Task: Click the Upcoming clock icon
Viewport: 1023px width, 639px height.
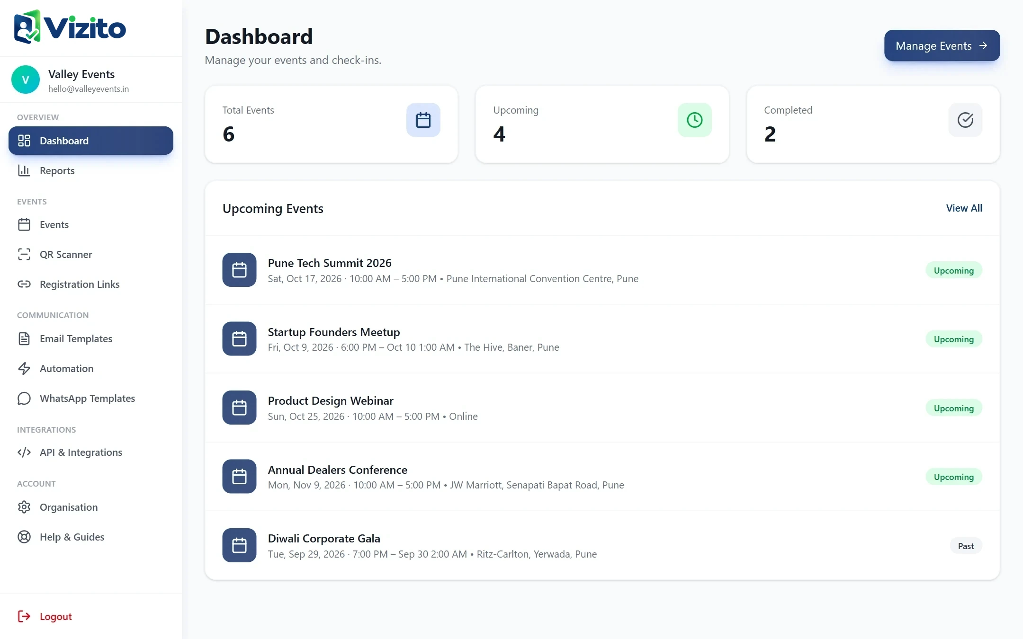Action: [x=694, y=120]
